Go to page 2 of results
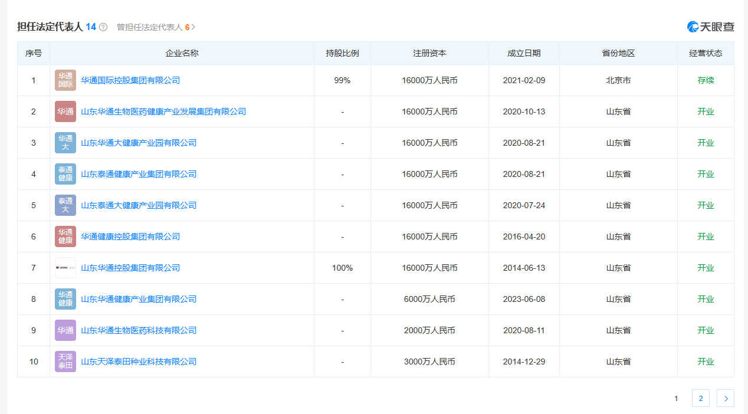The width and height of the screenshot is (748, 414). pyautogui.click(x=700, y=398)
